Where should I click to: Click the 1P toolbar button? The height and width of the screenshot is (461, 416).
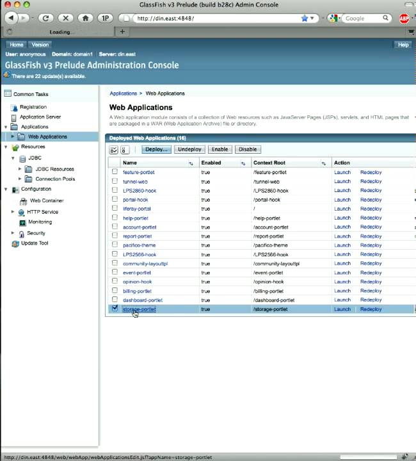tap(105, 18)
